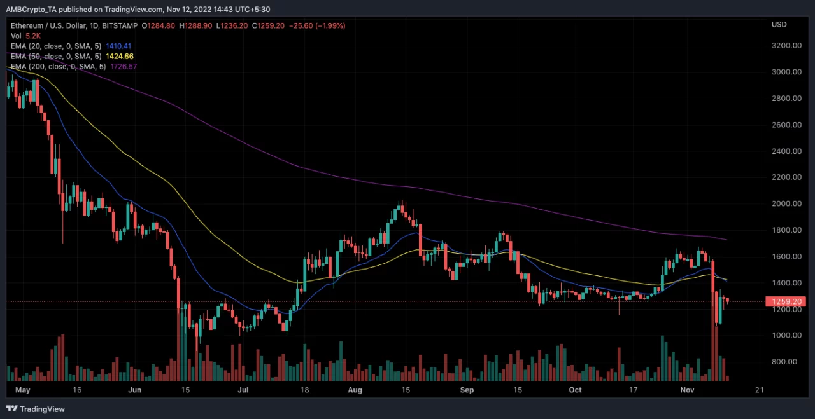Screen dimensions: 815x419
Task: Click the 1400.00 price axis label
Action: tap(786, 283)
